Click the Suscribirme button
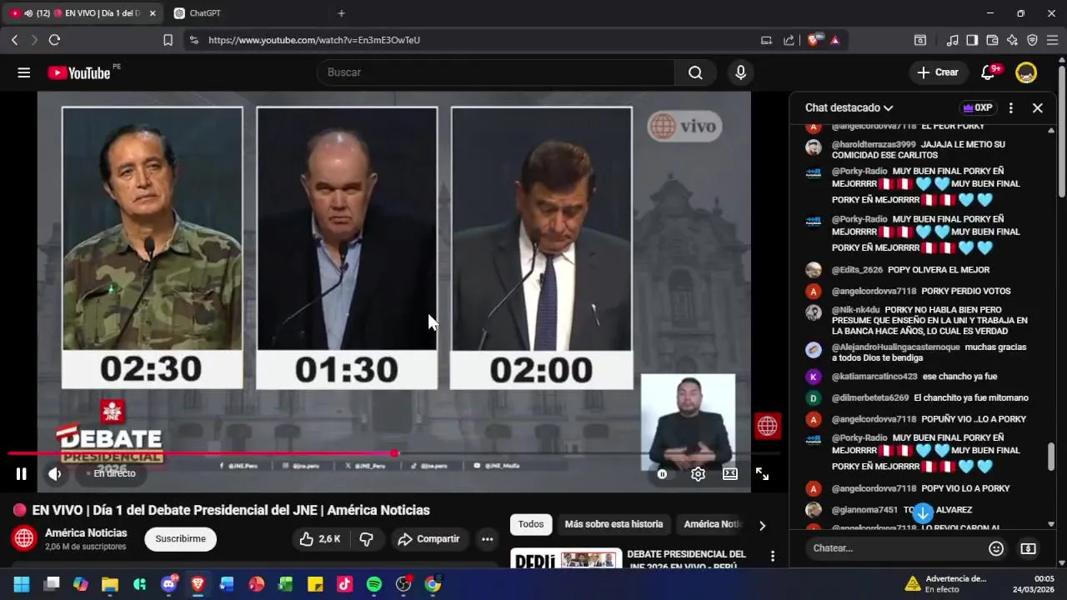 180,539
